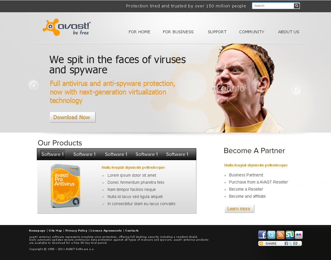The width and height of the screenshot is (331, 260).
Task: Open the SUPPORT menu item
Action: coord(217,32)
